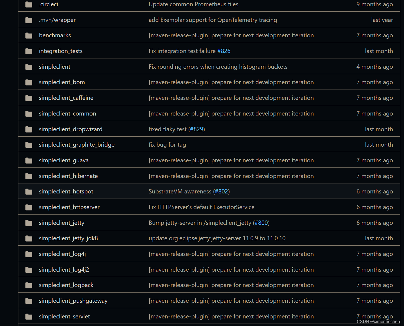Click the folder icon beside simpleclient_hibernate

coord(29,176)
